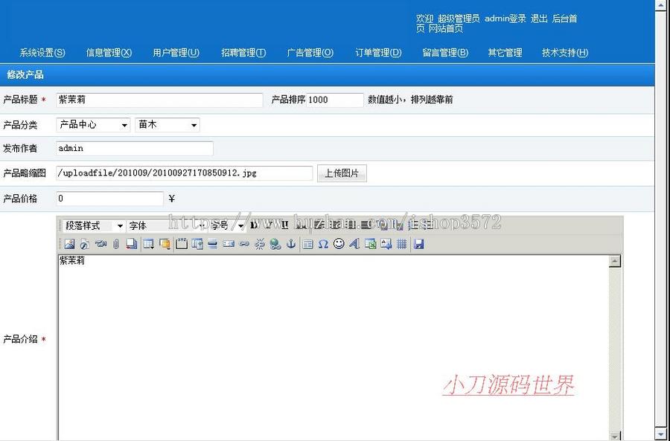Image resolution: width=670 pixels, height=441 pixels.
Task: Click the insert horizontal rule icon
Action: (212, 244)
